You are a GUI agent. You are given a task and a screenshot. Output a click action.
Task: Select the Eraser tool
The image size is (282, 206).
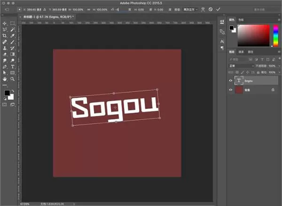click(5, 54)
